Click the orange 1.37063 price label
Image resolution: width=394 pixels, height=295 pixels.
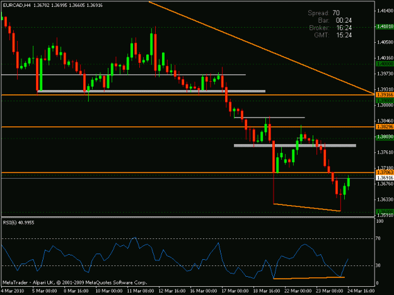click(385, 172)
